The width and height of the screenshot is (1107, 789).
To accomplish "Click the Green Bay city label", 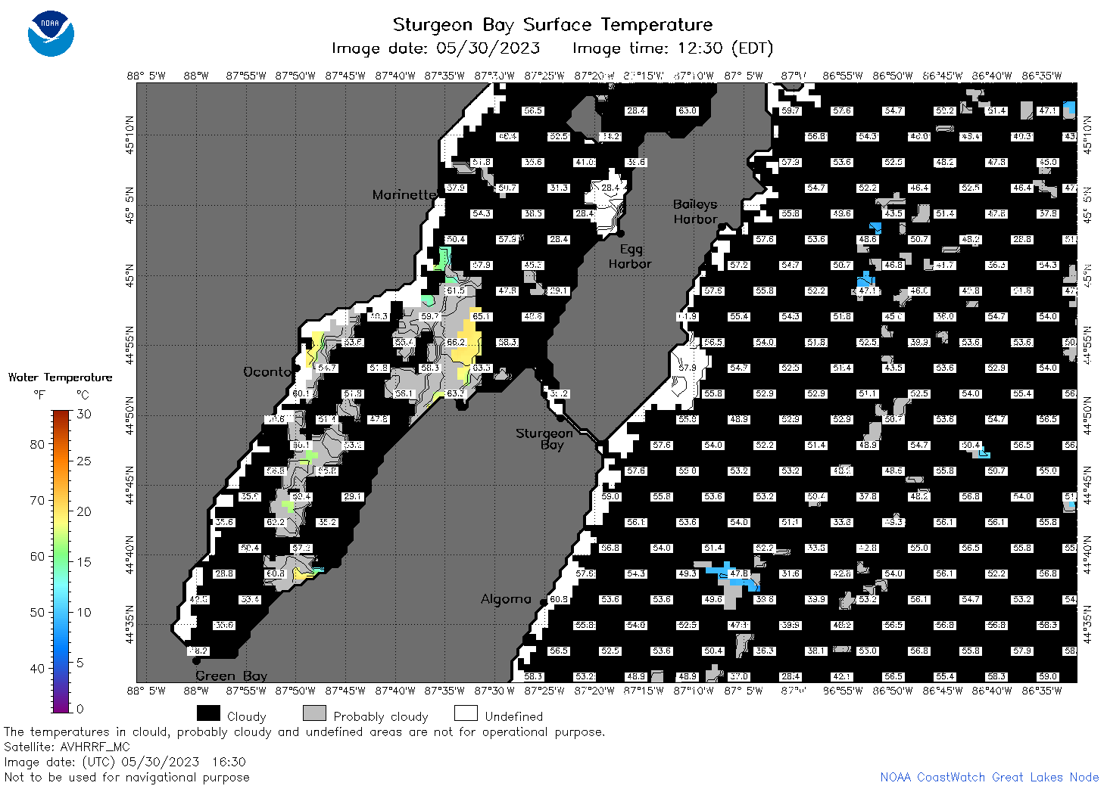I will tap(232, 676).
